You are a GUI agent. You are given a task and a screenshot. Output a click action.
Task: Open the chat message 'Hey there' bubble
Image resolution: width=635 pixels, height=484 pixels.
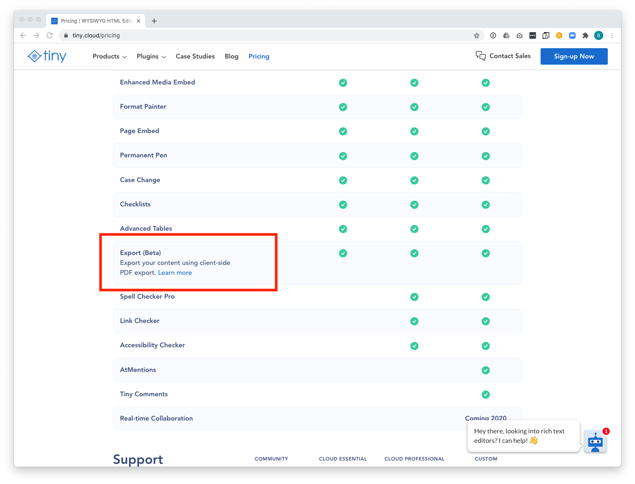[x=524, y=436]
